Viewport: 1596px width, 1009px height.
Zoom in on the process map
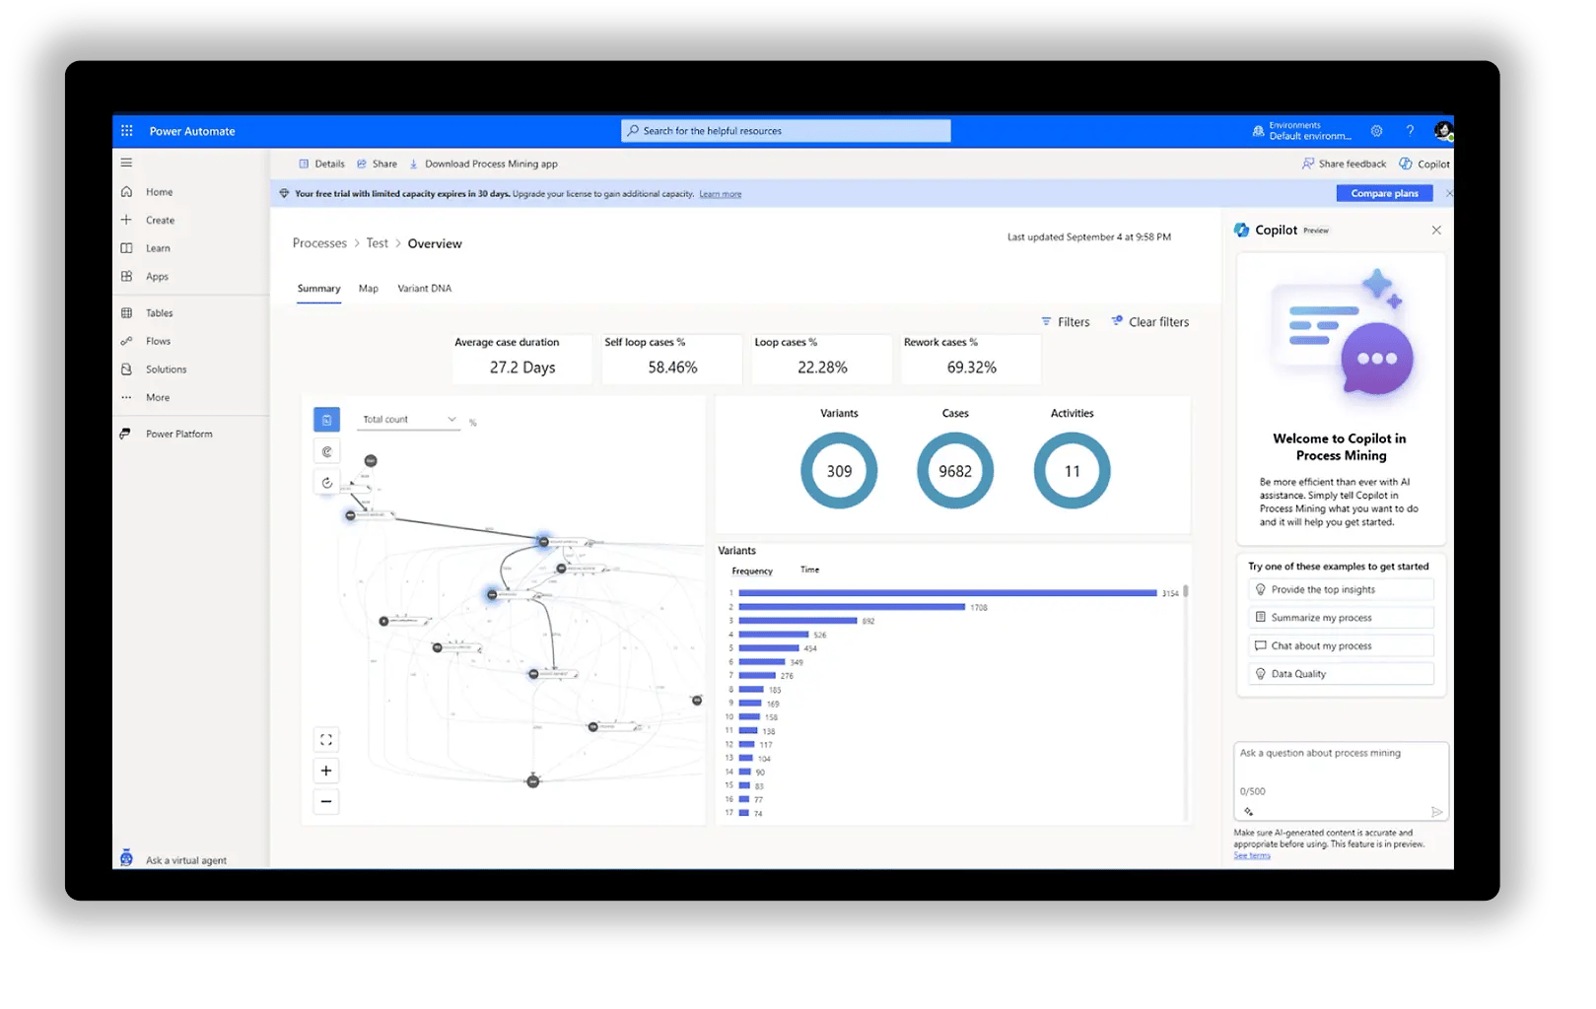click(326, 771)
